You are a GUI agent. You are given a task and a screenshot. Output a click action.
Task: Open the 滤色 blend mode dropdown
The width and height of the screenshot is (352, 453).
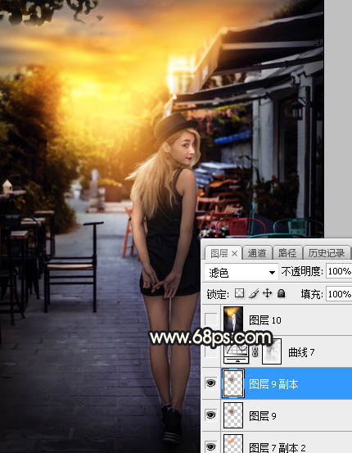[x=241, y=272]
